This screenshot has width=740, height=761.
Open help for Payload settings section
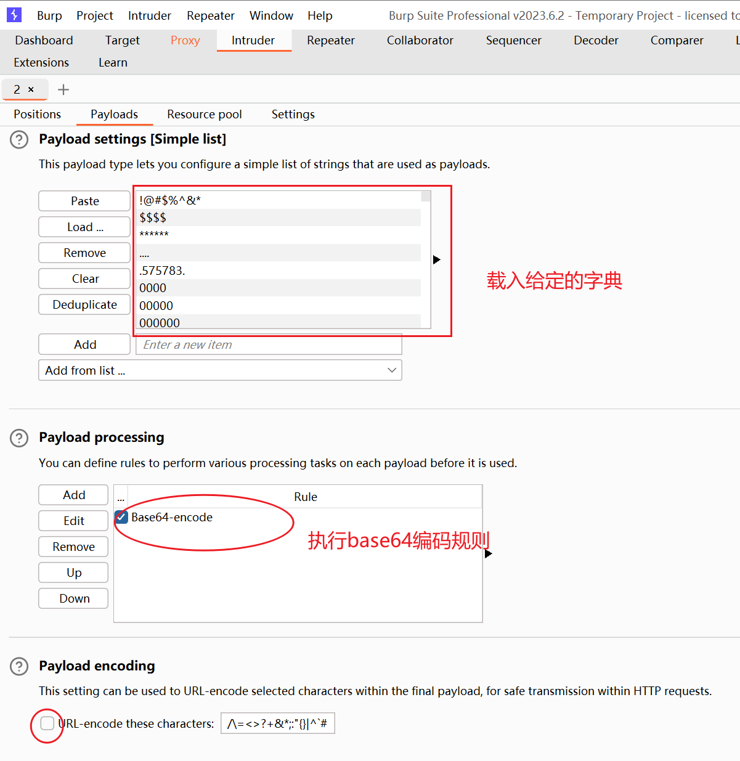click(19, 140)
